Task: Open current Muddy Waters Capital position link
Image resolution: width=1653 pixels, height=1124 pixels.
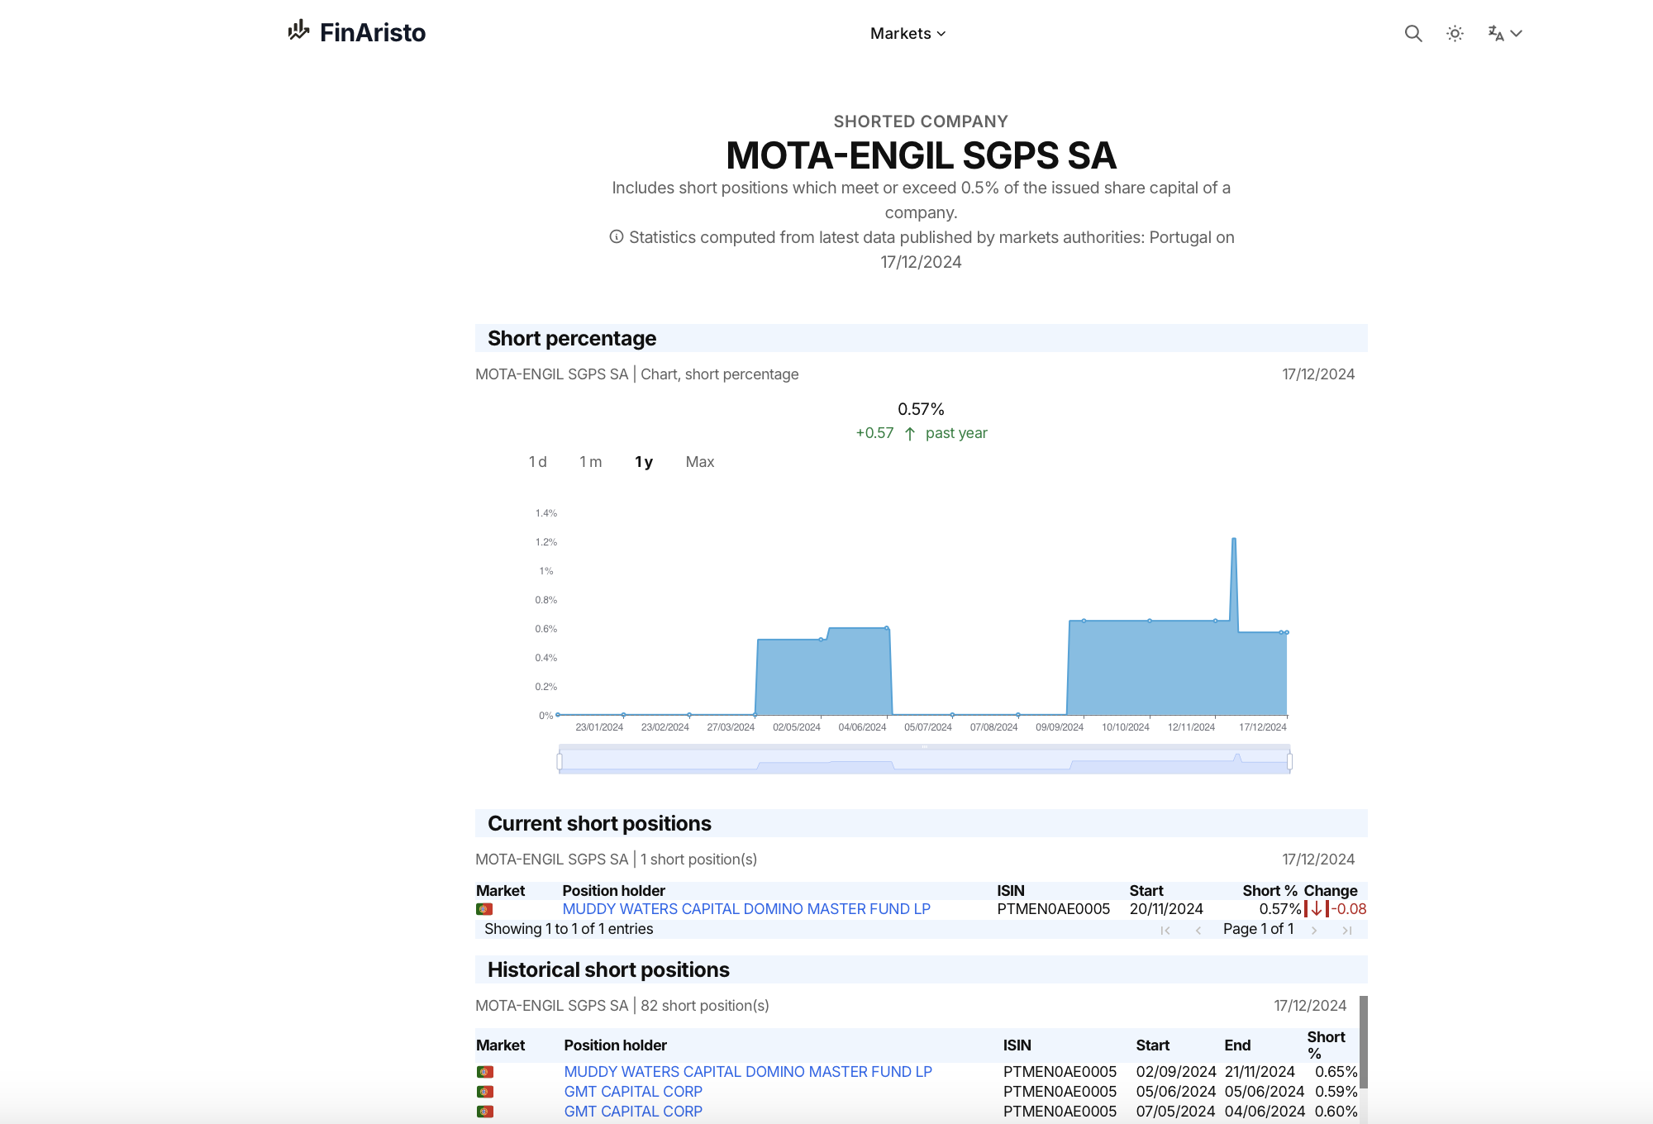Action: (x=746, y=909)
